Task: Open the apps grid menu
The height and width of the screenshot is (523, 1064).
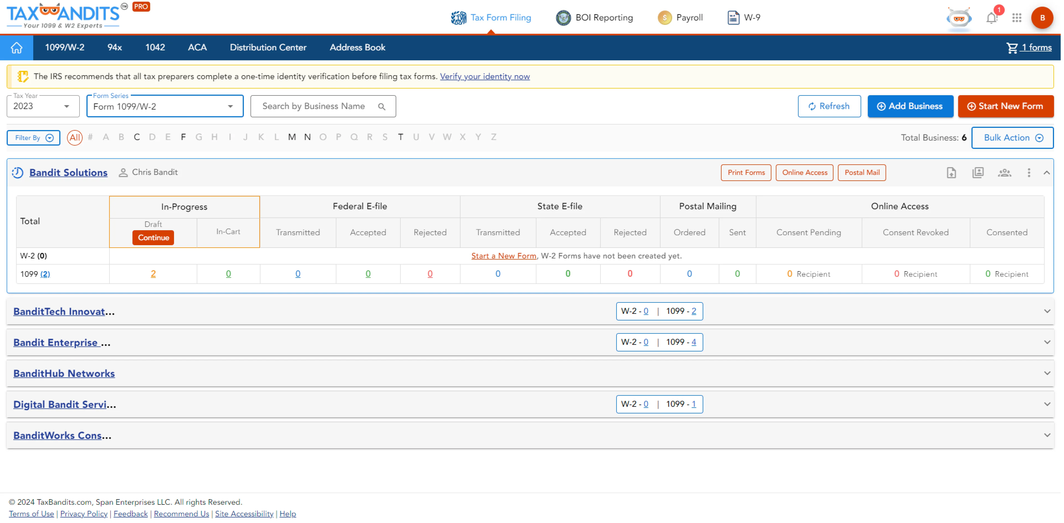Action: click(1017, 18)
